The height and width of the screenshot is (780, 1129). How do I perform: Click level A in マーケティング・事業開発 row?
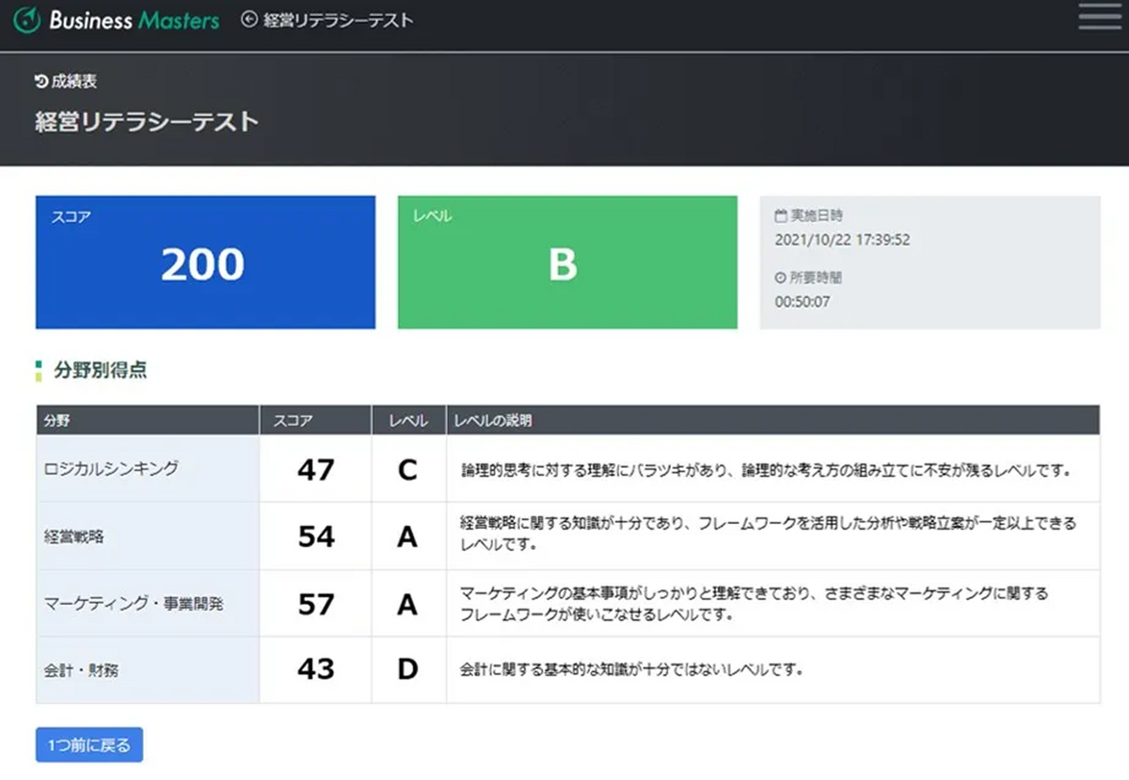(x=407, y=604)
